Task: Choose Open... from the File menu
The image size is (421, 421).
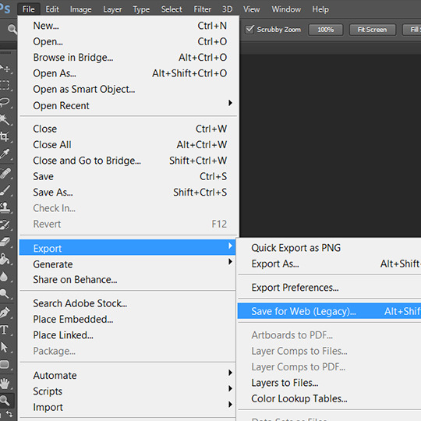Action: click(x=128, y=41)
